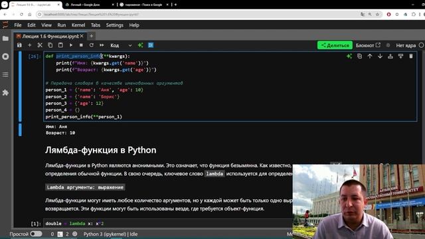Open the Tabs menu
The height and width of the screenshot is (239, 425).
click(x=96, y=25)
